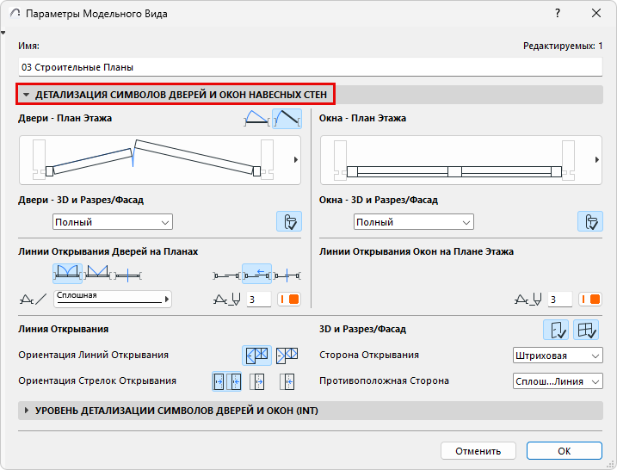Viewport: 617px width, 470px height.
Task: Select second opening line orientation option
Action: (287, 356)
